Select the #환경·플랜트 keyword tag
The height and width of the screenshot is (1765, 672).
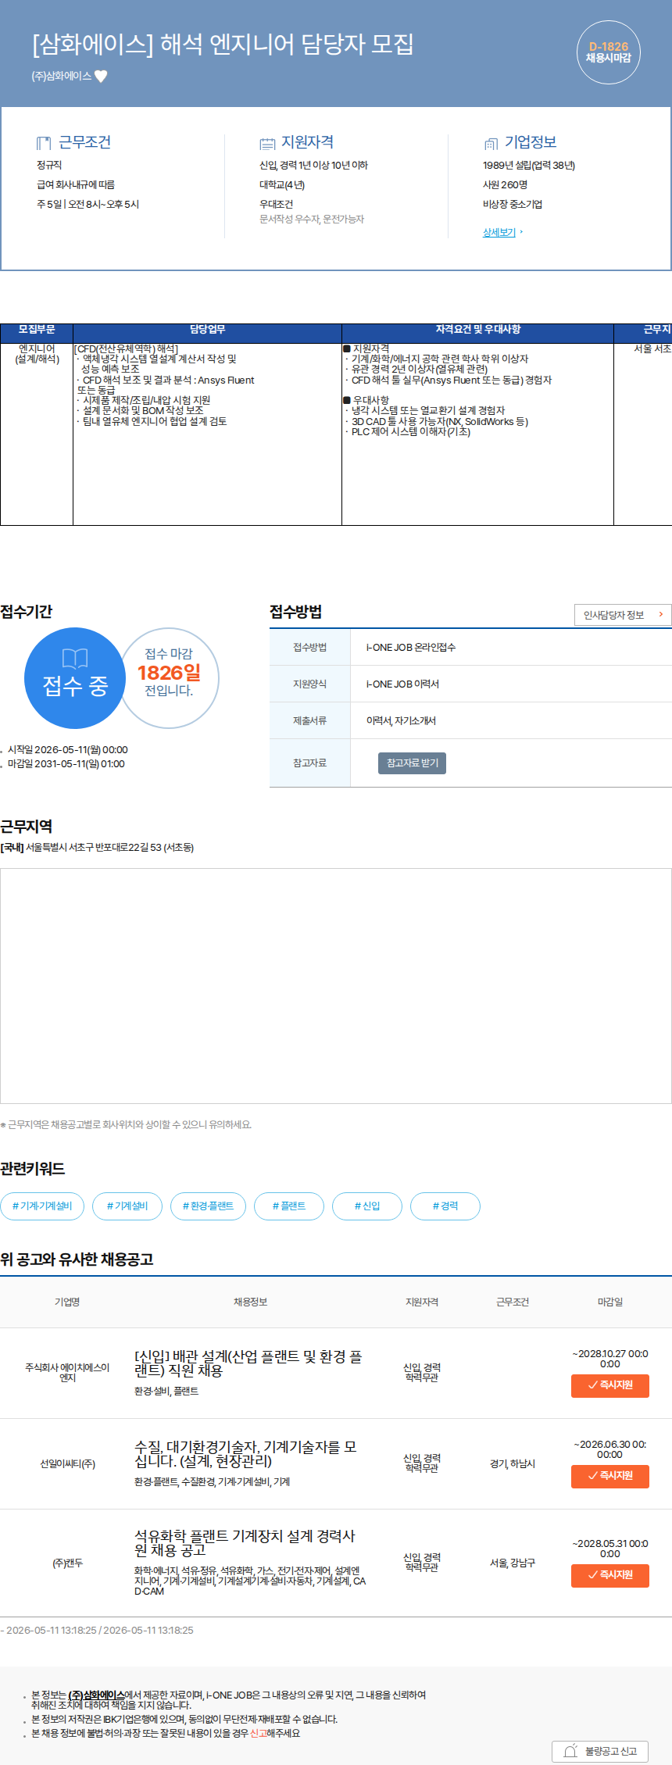pos(208,1206)
